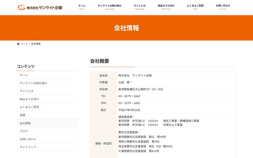The height and width of the screenshot is (158, 253).
Task: Select ブログ in the sidebar
Action: (47, 131)
